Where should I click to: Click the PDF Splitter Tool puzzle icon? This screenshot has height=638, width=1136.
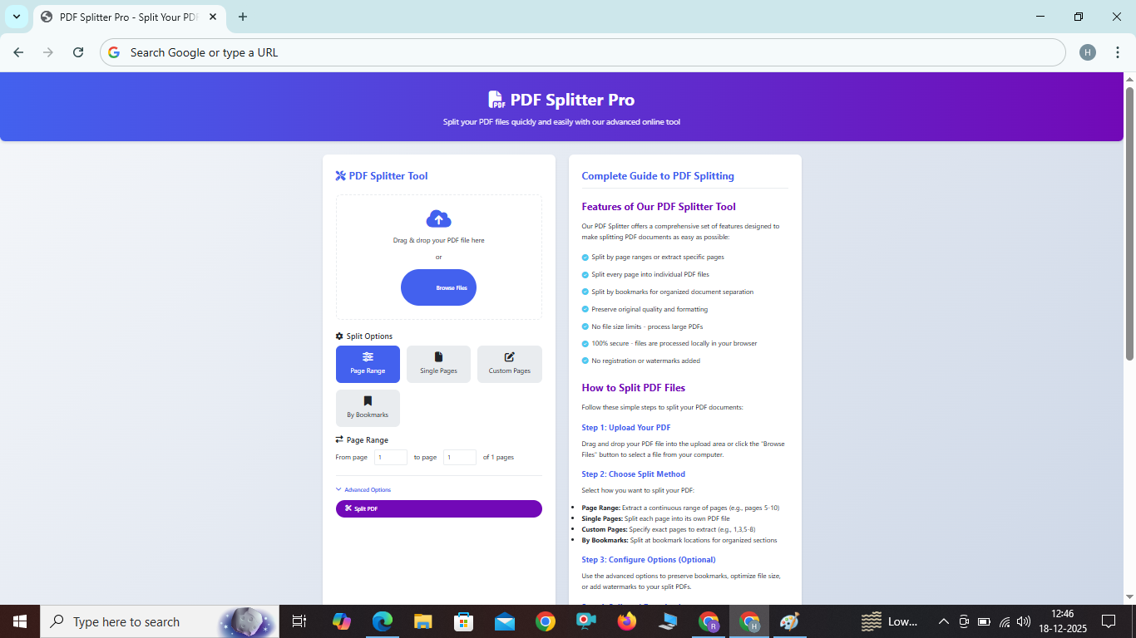340,175
